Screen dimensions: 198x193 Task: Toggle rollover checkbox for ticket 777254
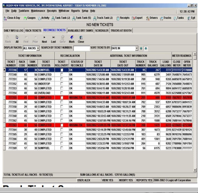[62, 93]
